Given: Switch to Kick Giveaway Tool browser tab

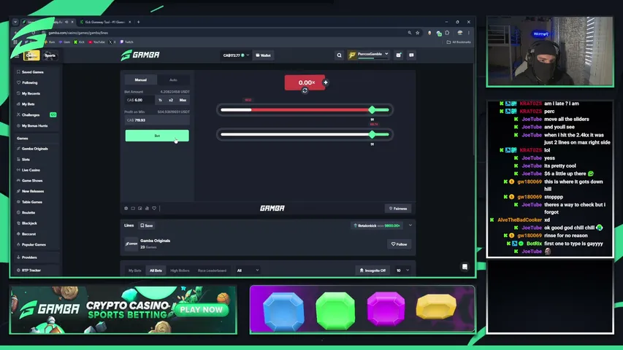Looking at the screenshot, I should point(105,22).
